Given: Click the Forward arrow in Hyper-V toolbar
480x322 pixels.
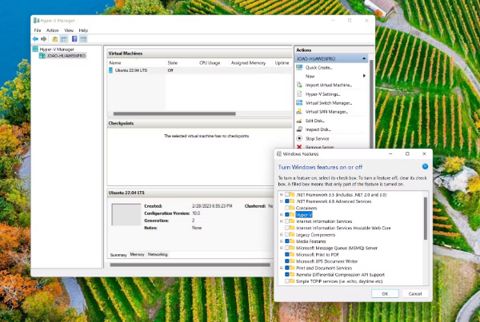Looking at the screenshot, I should point(44,39).
